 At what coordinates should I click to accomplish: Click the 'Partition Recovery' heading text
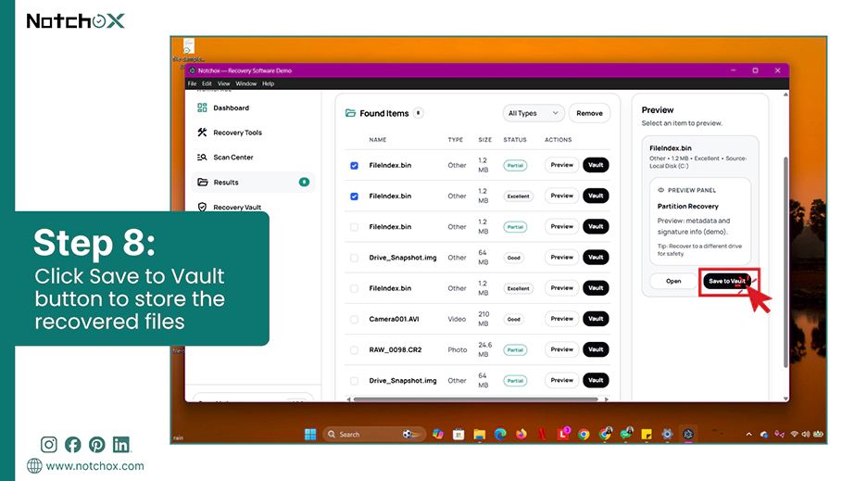[x=688, y=207]
